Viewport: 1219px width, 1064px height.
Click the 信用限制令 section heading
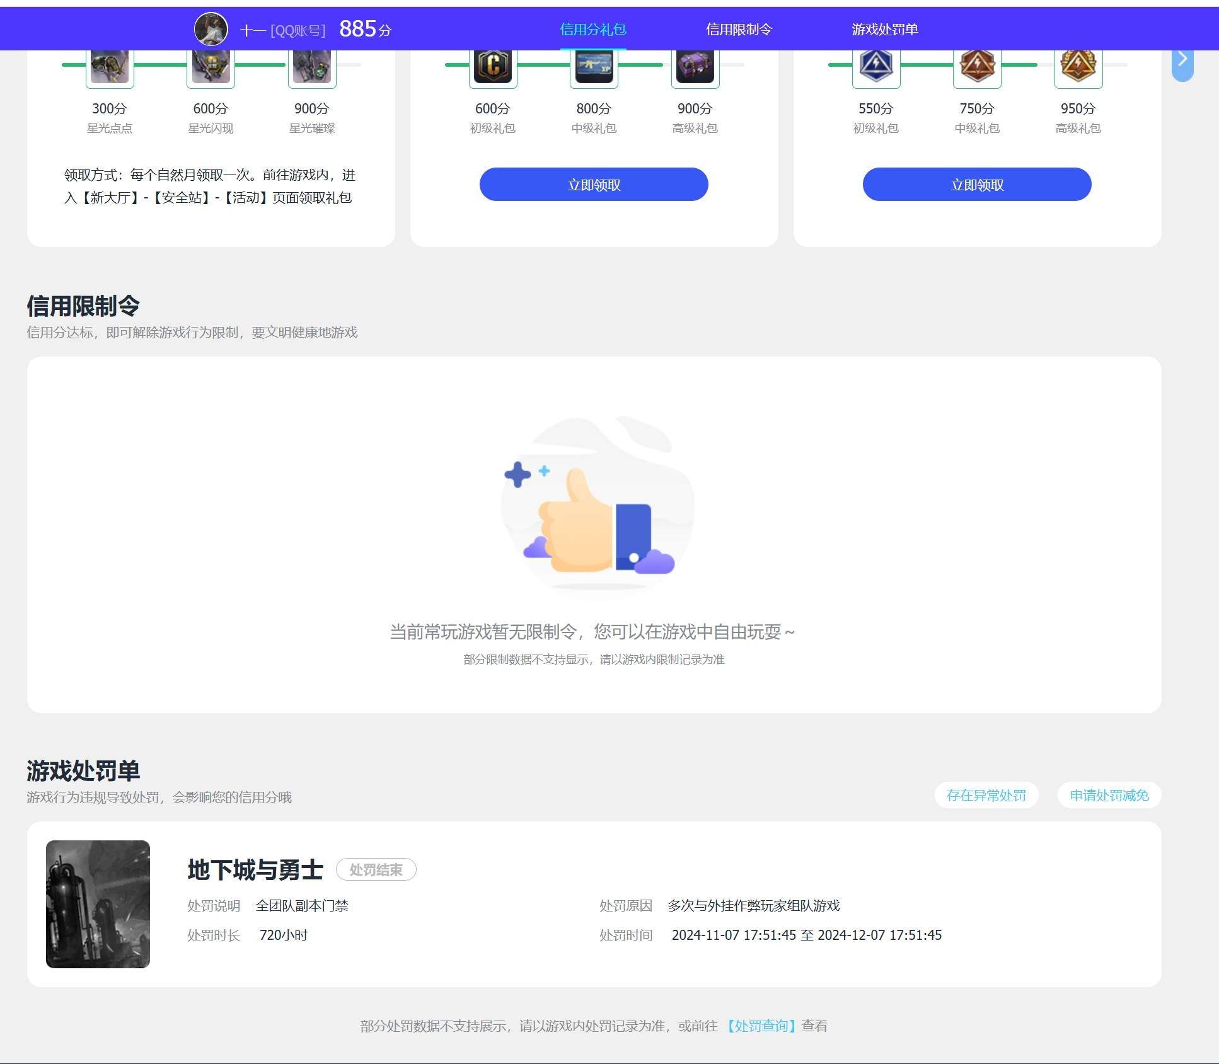pyautogui.click(x=83, y=306)
